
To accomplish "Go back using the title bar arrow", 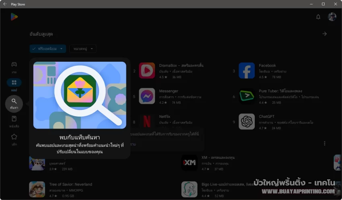I will pos(5,4).
